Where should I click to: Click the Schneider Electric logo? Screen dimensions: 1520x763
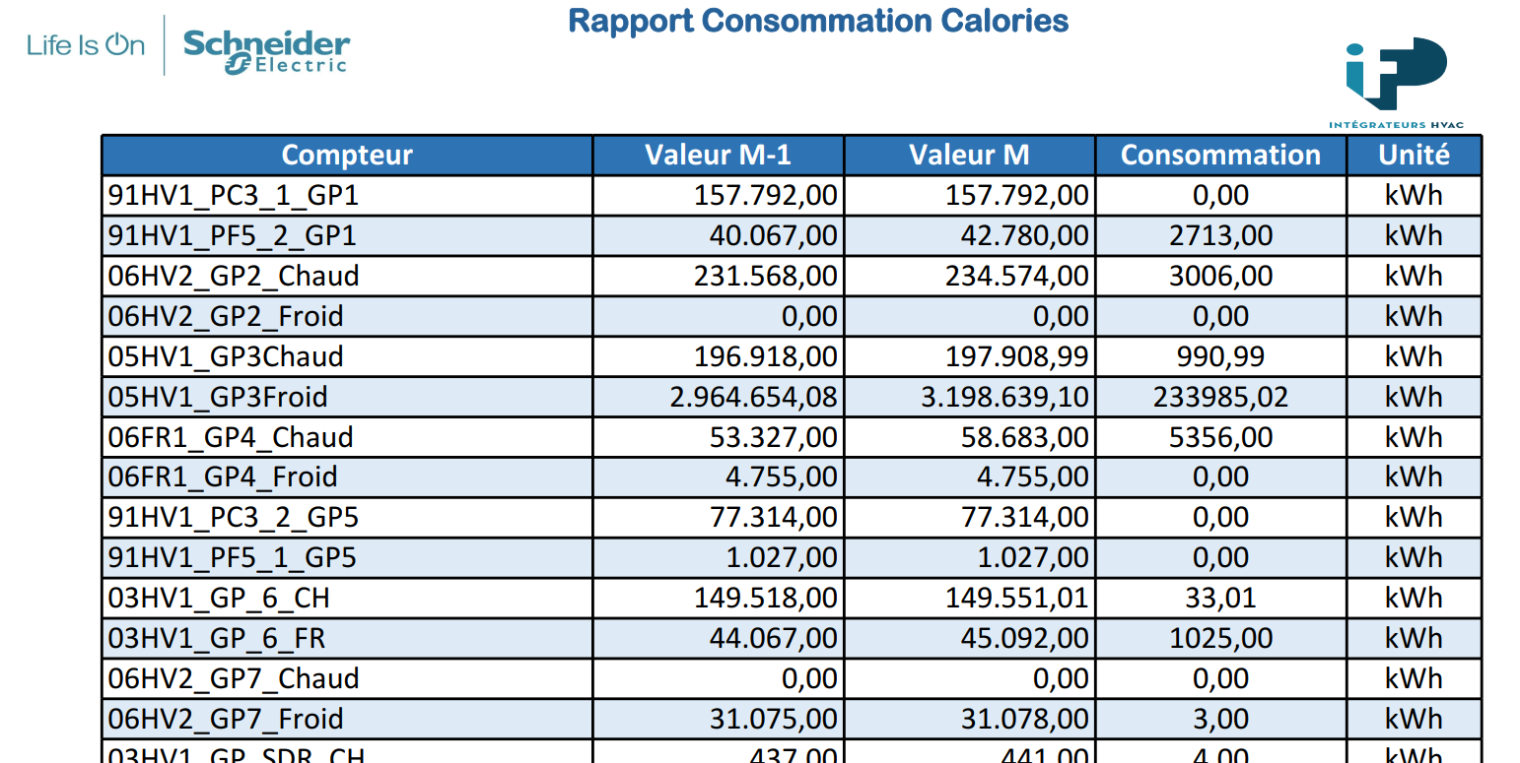[266, 50]
